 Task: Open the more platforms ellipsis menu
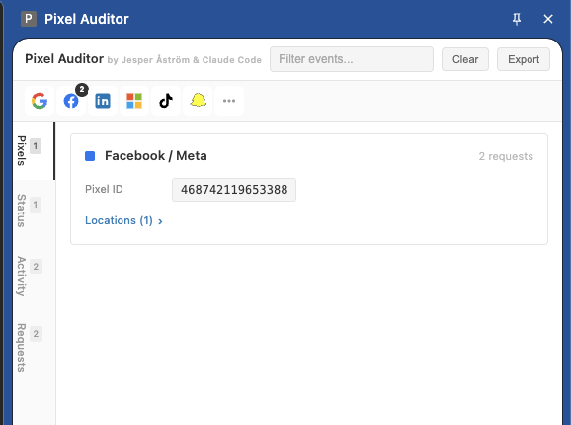(229, 101)
